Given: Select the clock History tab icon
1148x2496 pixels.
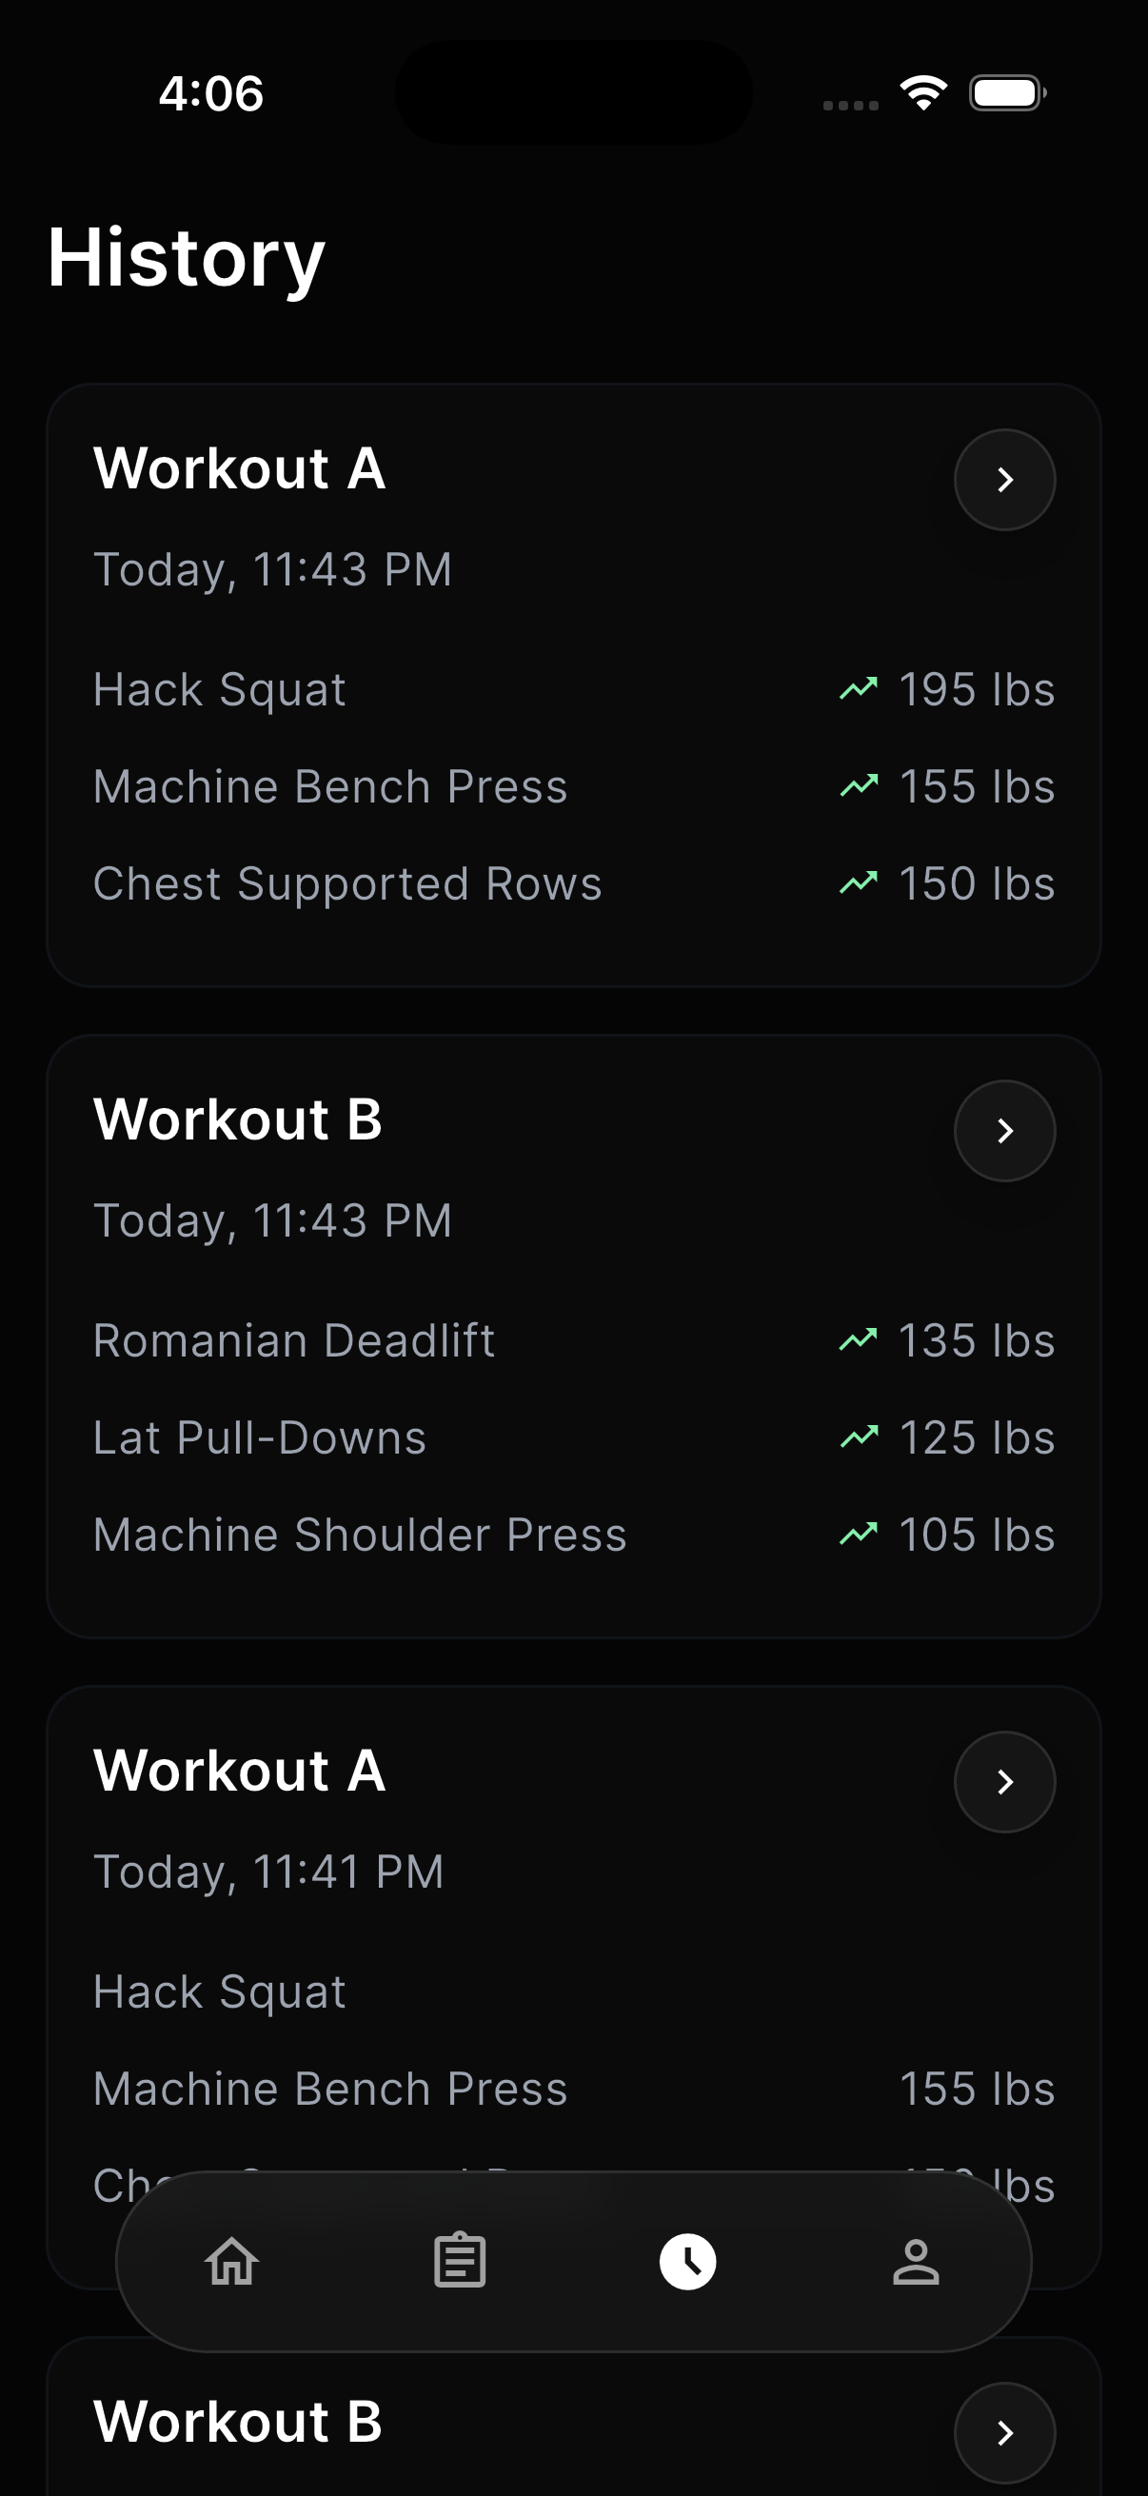Looking at the screenshot, I should tap(688, 2262).
